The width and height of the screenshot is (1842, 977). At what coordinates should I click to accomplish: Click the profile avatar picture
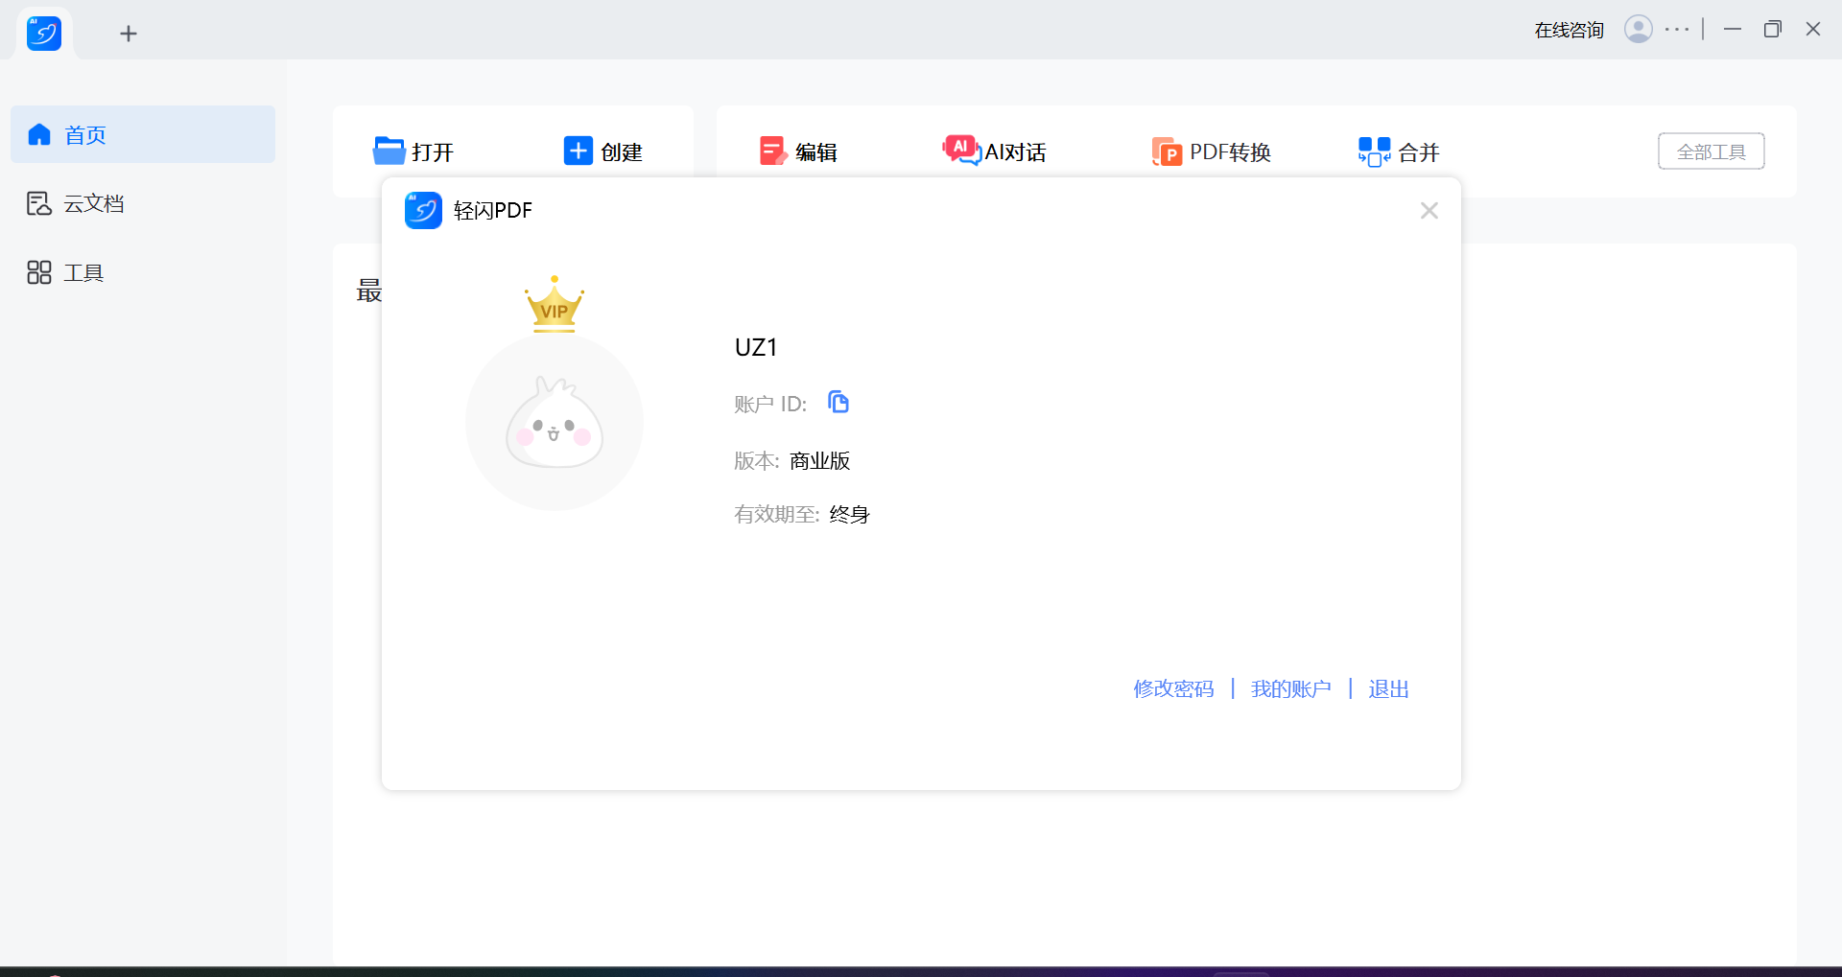pyautogui.click(x=555, y=422)
